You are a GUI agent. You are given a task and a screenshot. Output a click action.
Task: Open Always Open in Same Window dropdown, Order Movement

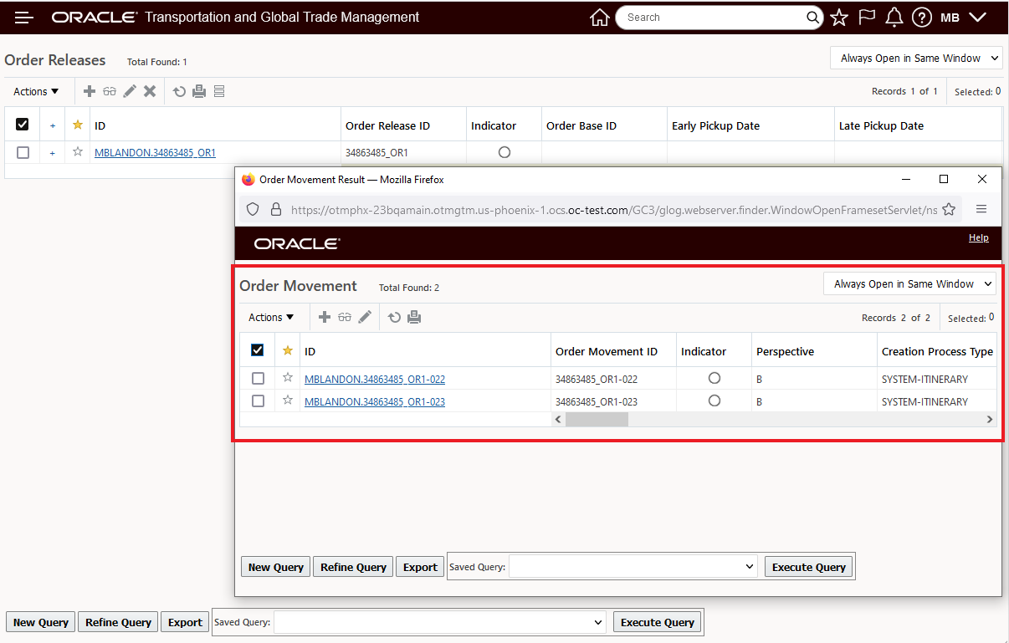(909, 284)
